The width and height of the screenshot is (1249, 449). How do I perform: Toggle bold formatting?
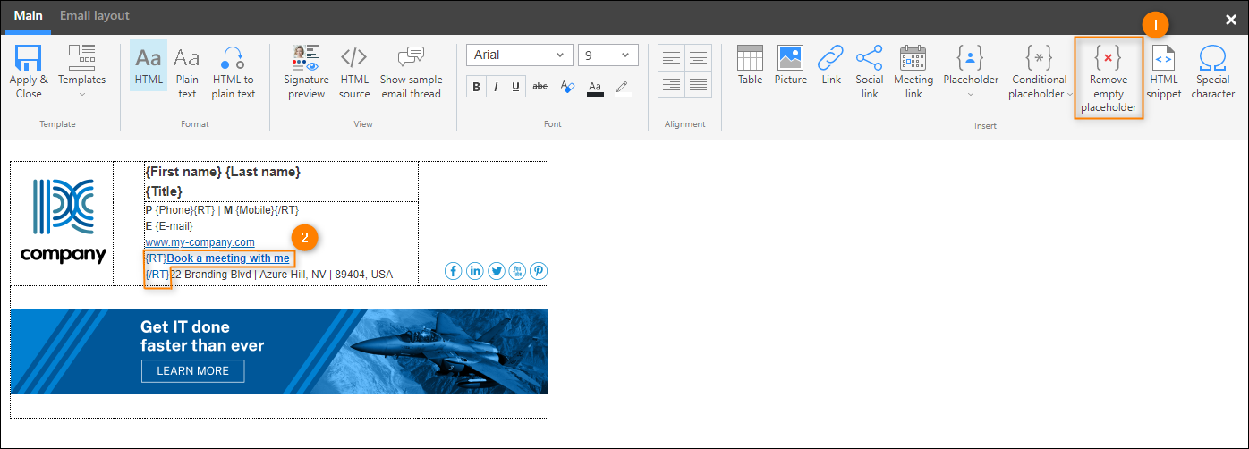click(x=476, y=87)
